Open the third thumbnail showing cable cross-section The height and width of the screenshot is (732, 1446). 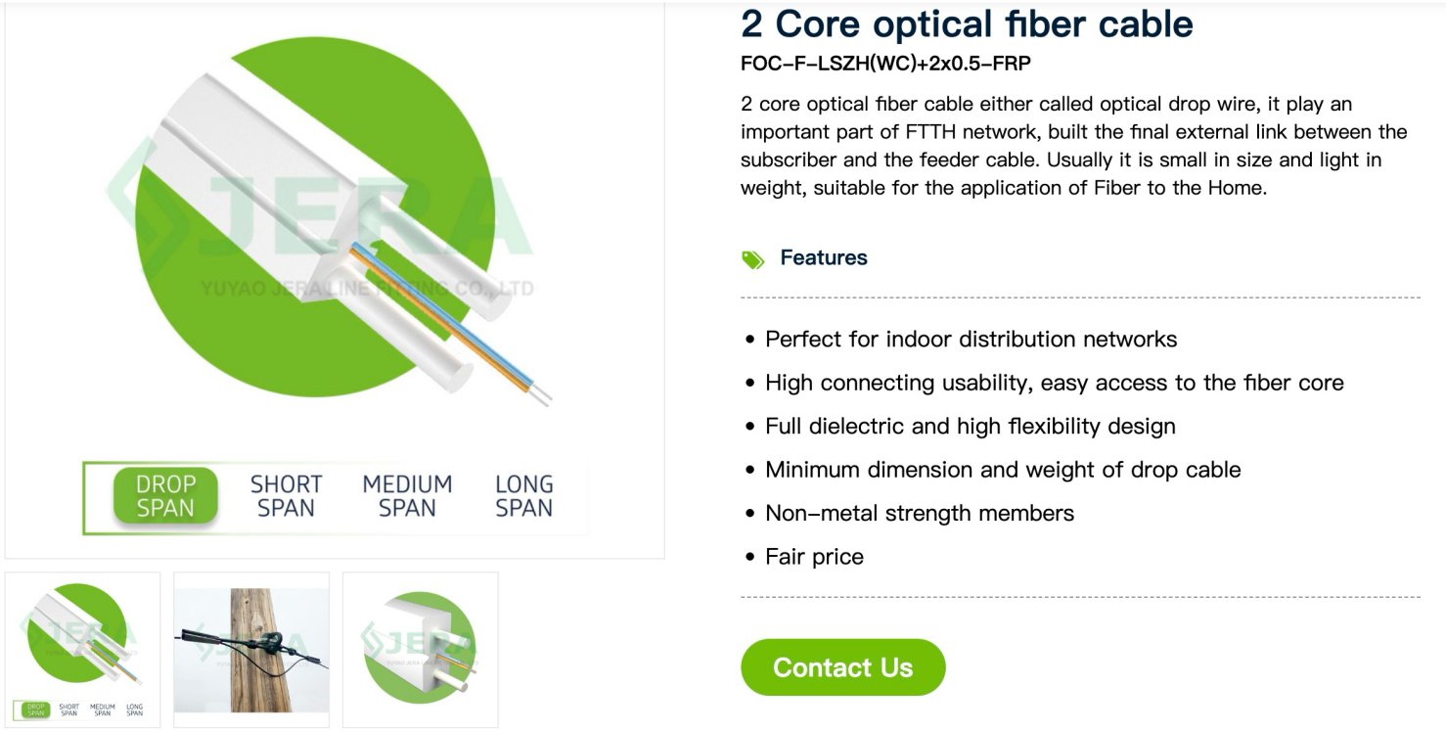(420, 649)
